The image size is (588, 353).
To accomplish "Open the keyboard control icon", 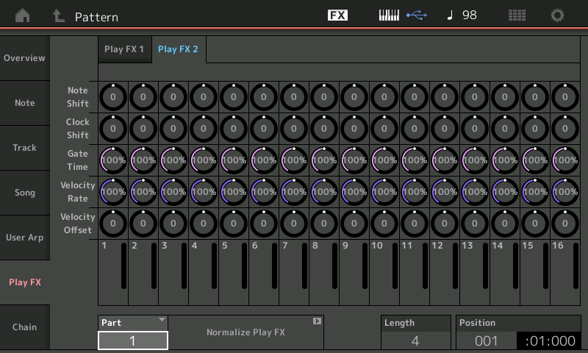I will 389,15.
